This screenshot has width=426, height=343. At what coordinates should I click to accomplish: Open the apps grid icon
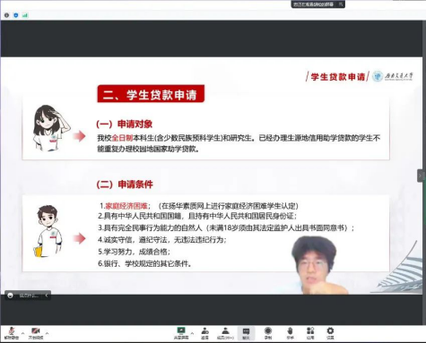[310, 333]
